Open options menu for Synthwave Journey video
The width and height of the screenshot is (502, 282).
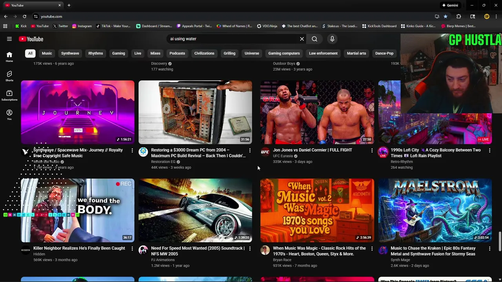tap(132, 150)
